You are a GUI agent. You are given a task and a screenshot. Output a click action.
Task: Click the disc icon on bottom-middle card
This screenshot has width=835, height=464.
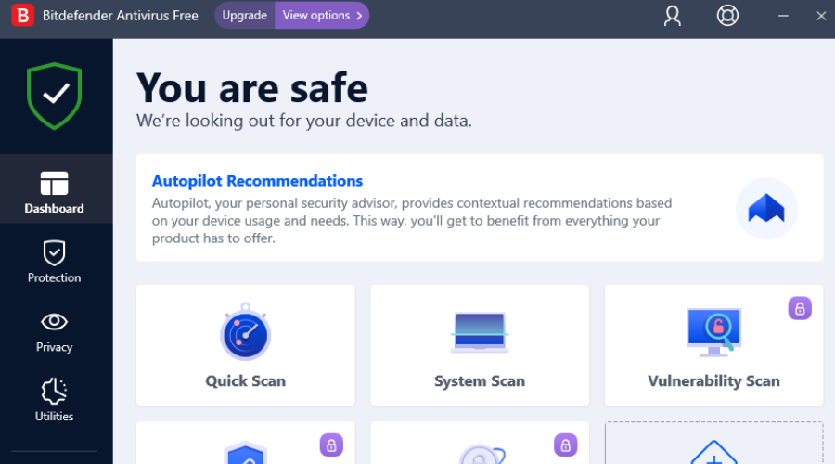click(482, 454)
